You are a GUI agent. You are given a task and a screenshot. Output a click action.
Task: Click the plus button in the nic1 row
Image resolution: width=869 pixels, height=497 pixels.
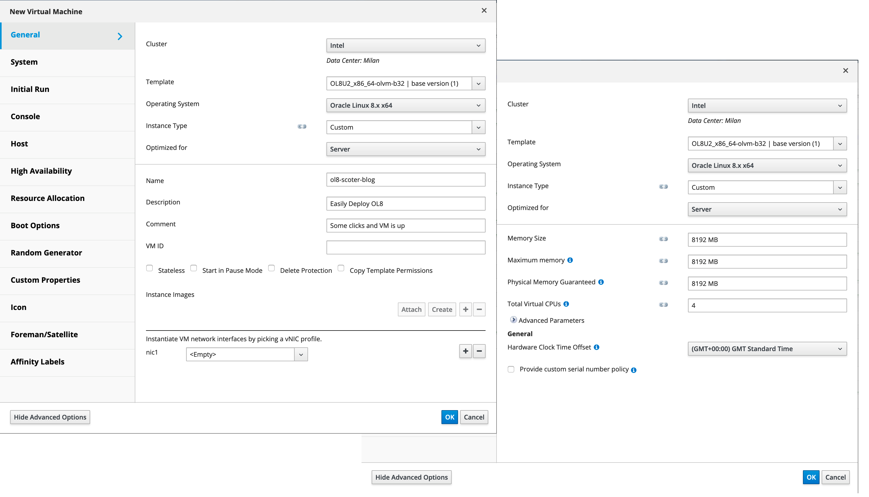pyautogui.click(x=465, y=351)
